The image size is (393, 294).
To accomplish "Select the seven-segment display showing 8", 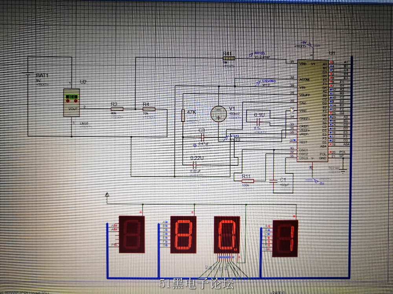I will [183, 234].
